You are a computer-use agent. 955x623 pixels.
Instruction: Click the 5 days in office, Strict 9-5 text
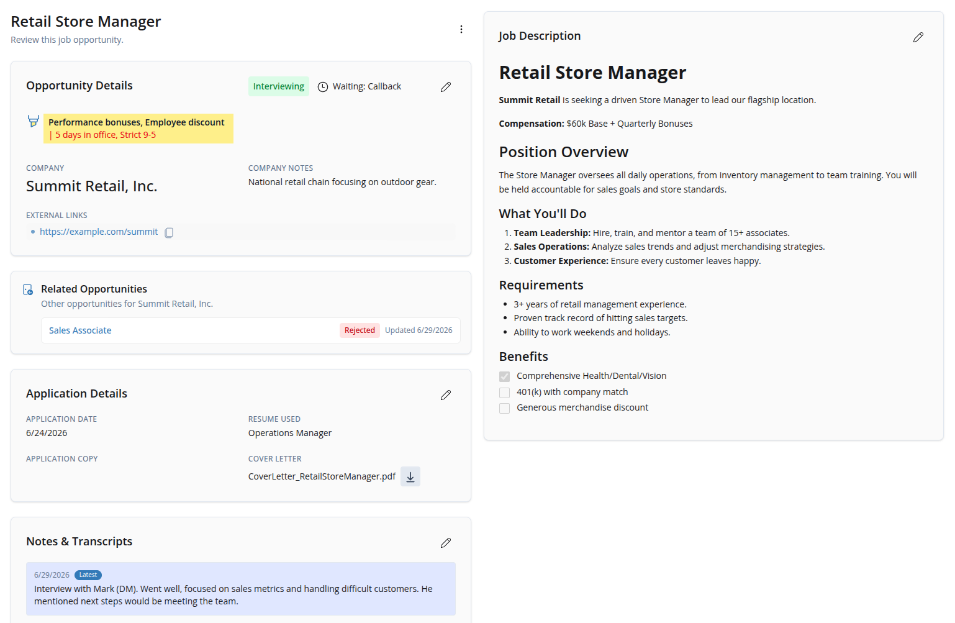(106, 135)
